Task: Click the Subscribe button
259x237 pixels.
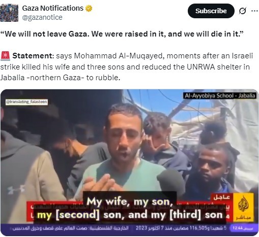Action: point(211,11)
